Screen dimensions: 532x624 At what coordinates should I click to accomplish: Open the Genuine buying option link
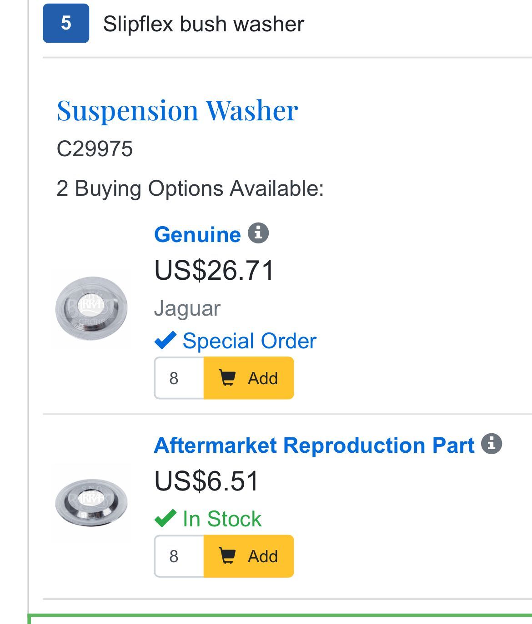[x=197, y=235]
